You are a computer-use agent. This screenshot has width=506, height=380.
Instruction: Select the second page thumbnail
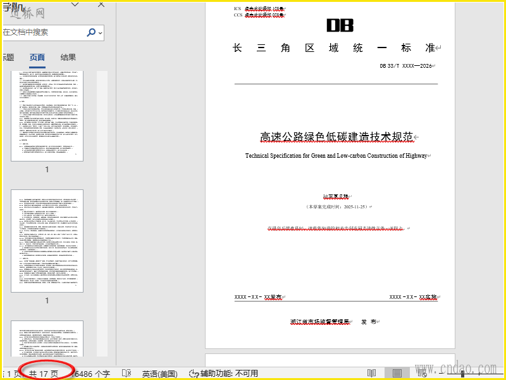coord(47,241)
